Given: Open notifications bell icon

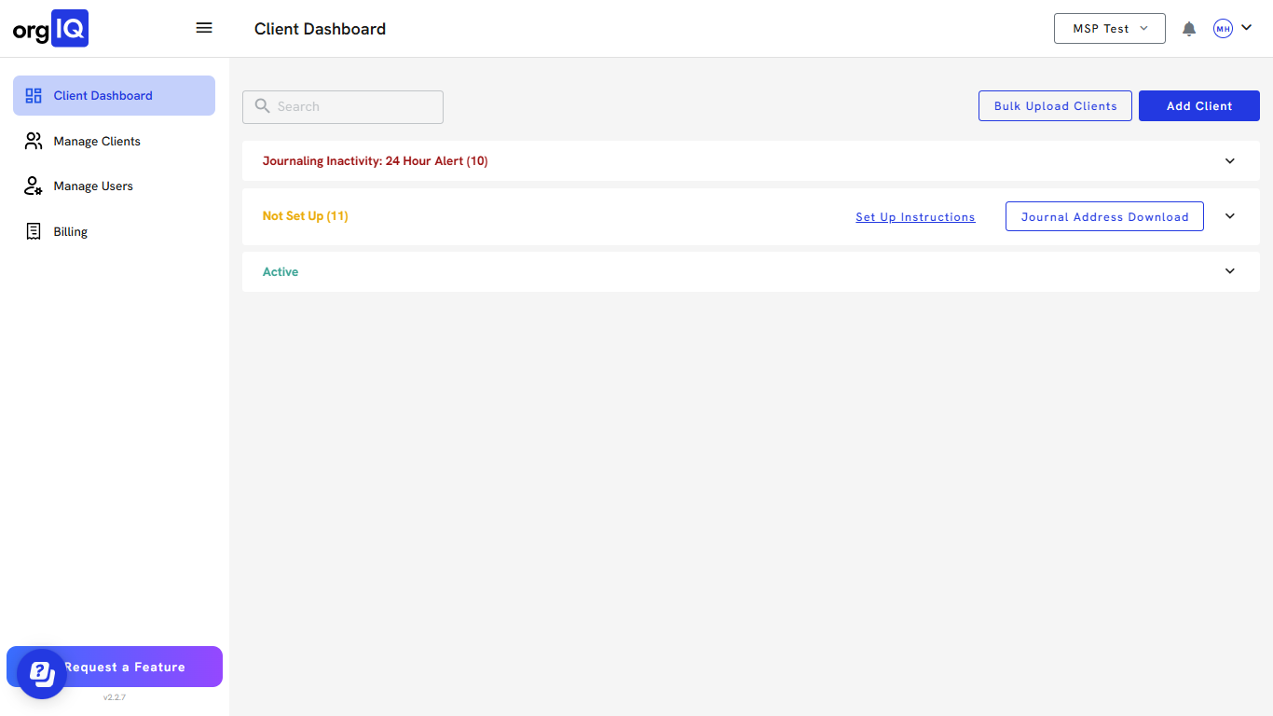Looking at the screenshot, I should point(1189,29).
